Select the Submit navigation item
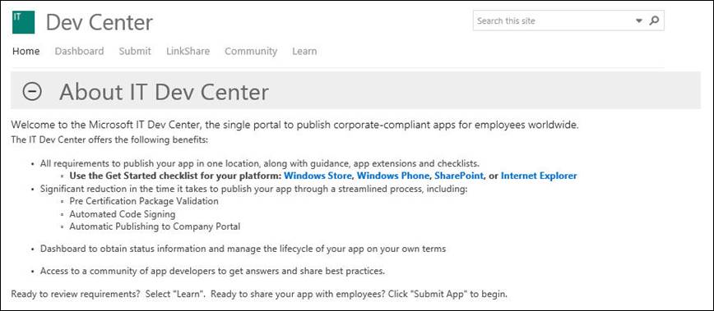Screen dimensions: 714x311 [x=135, y=52]
